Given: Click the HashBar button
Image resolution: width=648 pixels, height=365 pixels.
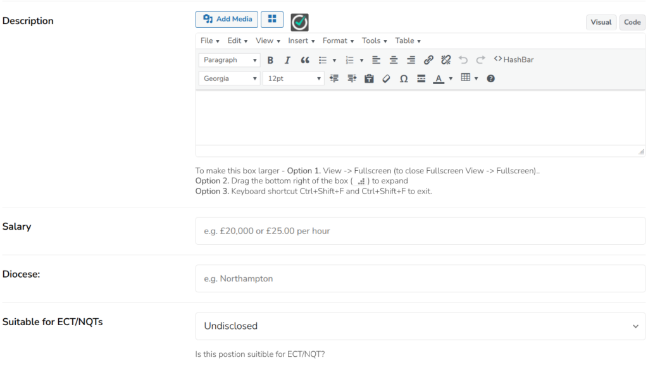Looking at the screenshot, I should coord(514,60).
